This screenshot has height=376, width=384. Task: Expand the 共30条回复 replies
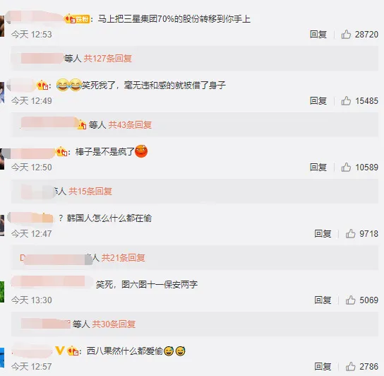[114, 324]
